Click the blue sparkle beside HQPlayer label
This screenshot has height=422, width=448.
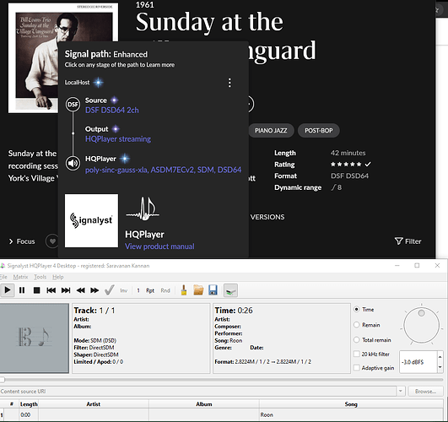(x=124, y=159)
